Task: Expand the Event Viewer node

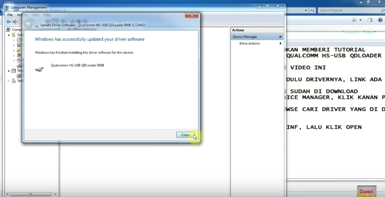Action: pos(14,45)
